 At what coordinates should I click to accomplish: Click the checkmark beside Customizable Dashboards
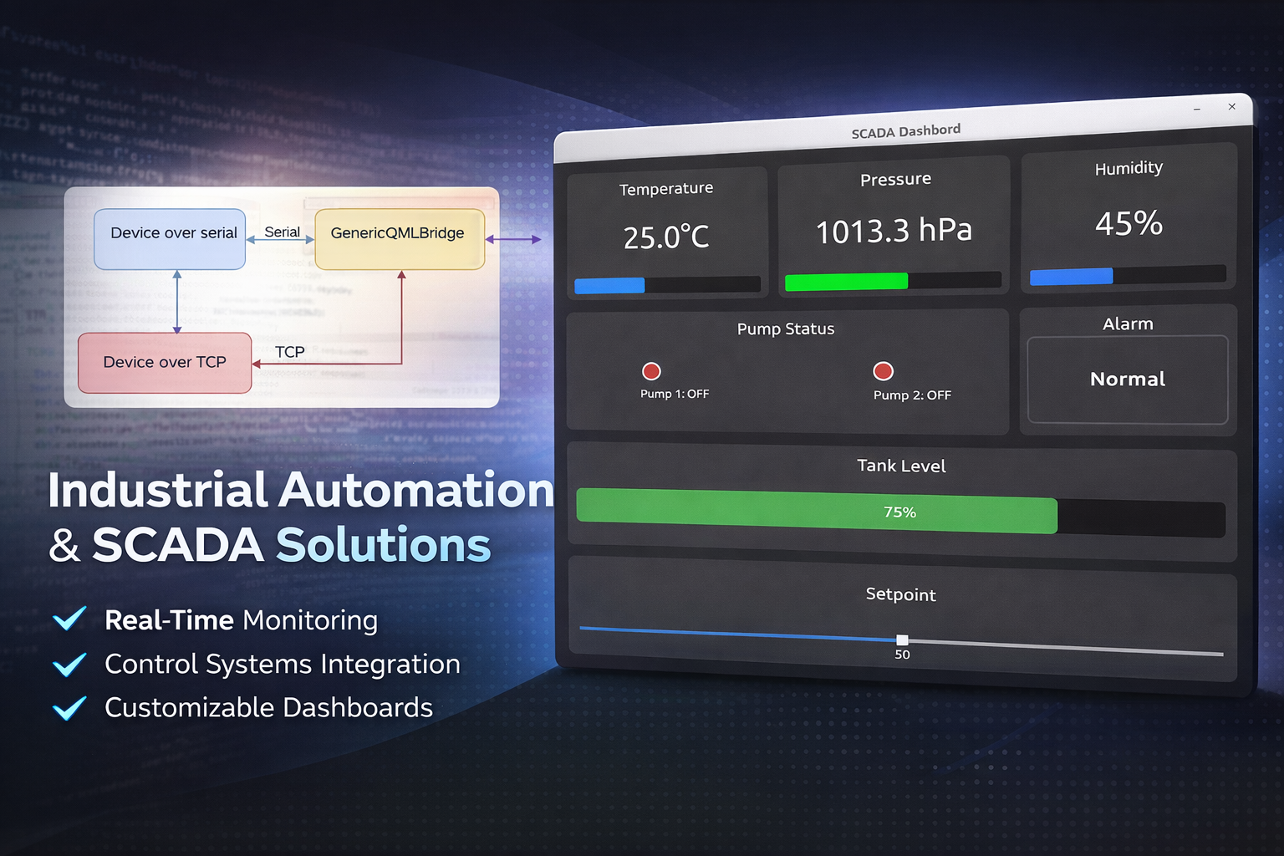[x=69, y=707]
